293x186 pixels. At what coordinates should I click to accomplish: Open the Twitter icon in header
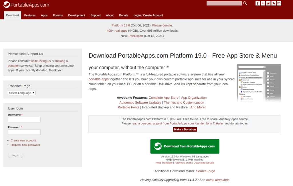tap(268, 3)
